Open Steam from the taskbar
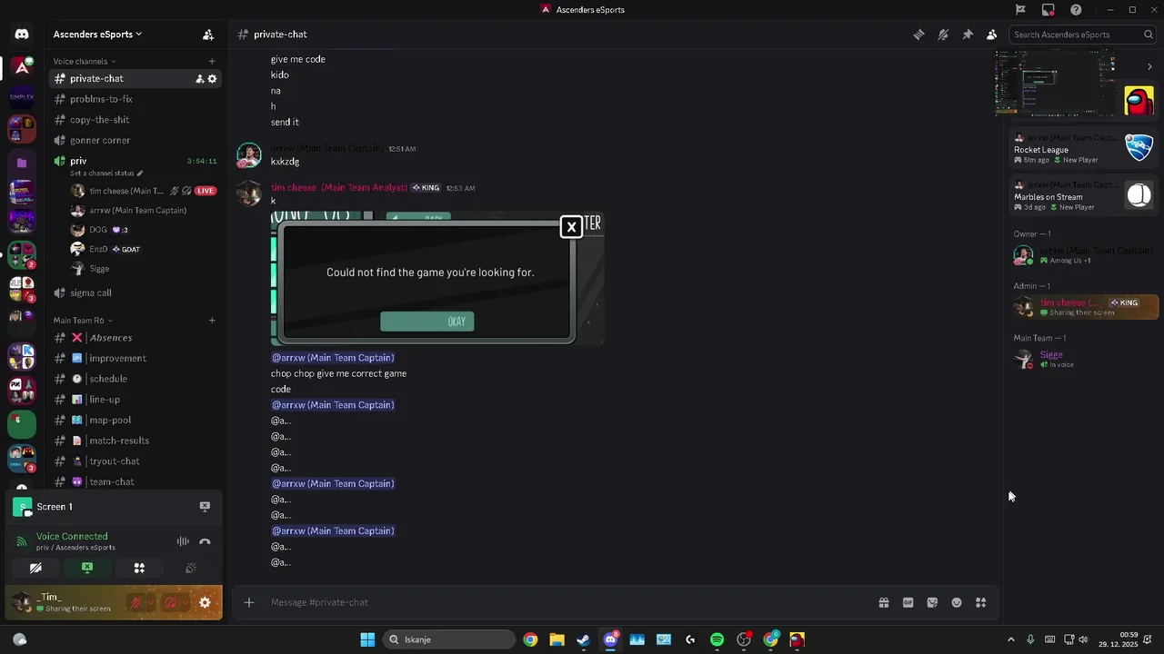This screenshot has height=654, width=1164. tap(583, 639)
